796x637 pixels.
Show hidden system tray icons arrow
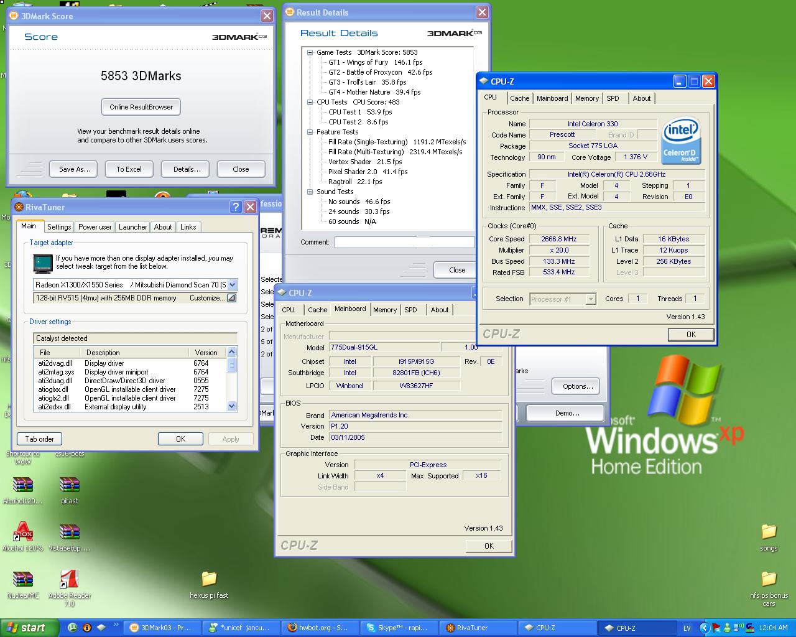point(704,628)
